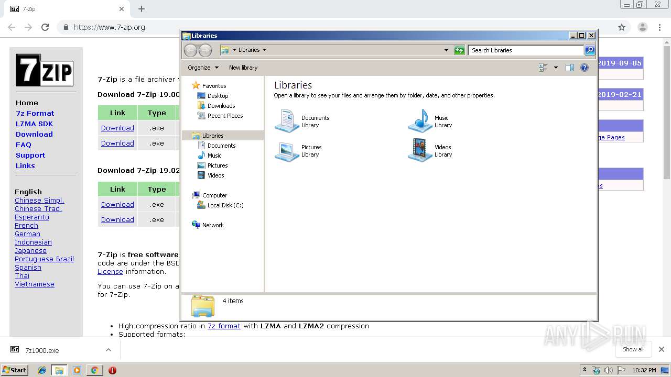Open the Start menu
Viewport: 671px width, 377px height.
coord(15,370)
